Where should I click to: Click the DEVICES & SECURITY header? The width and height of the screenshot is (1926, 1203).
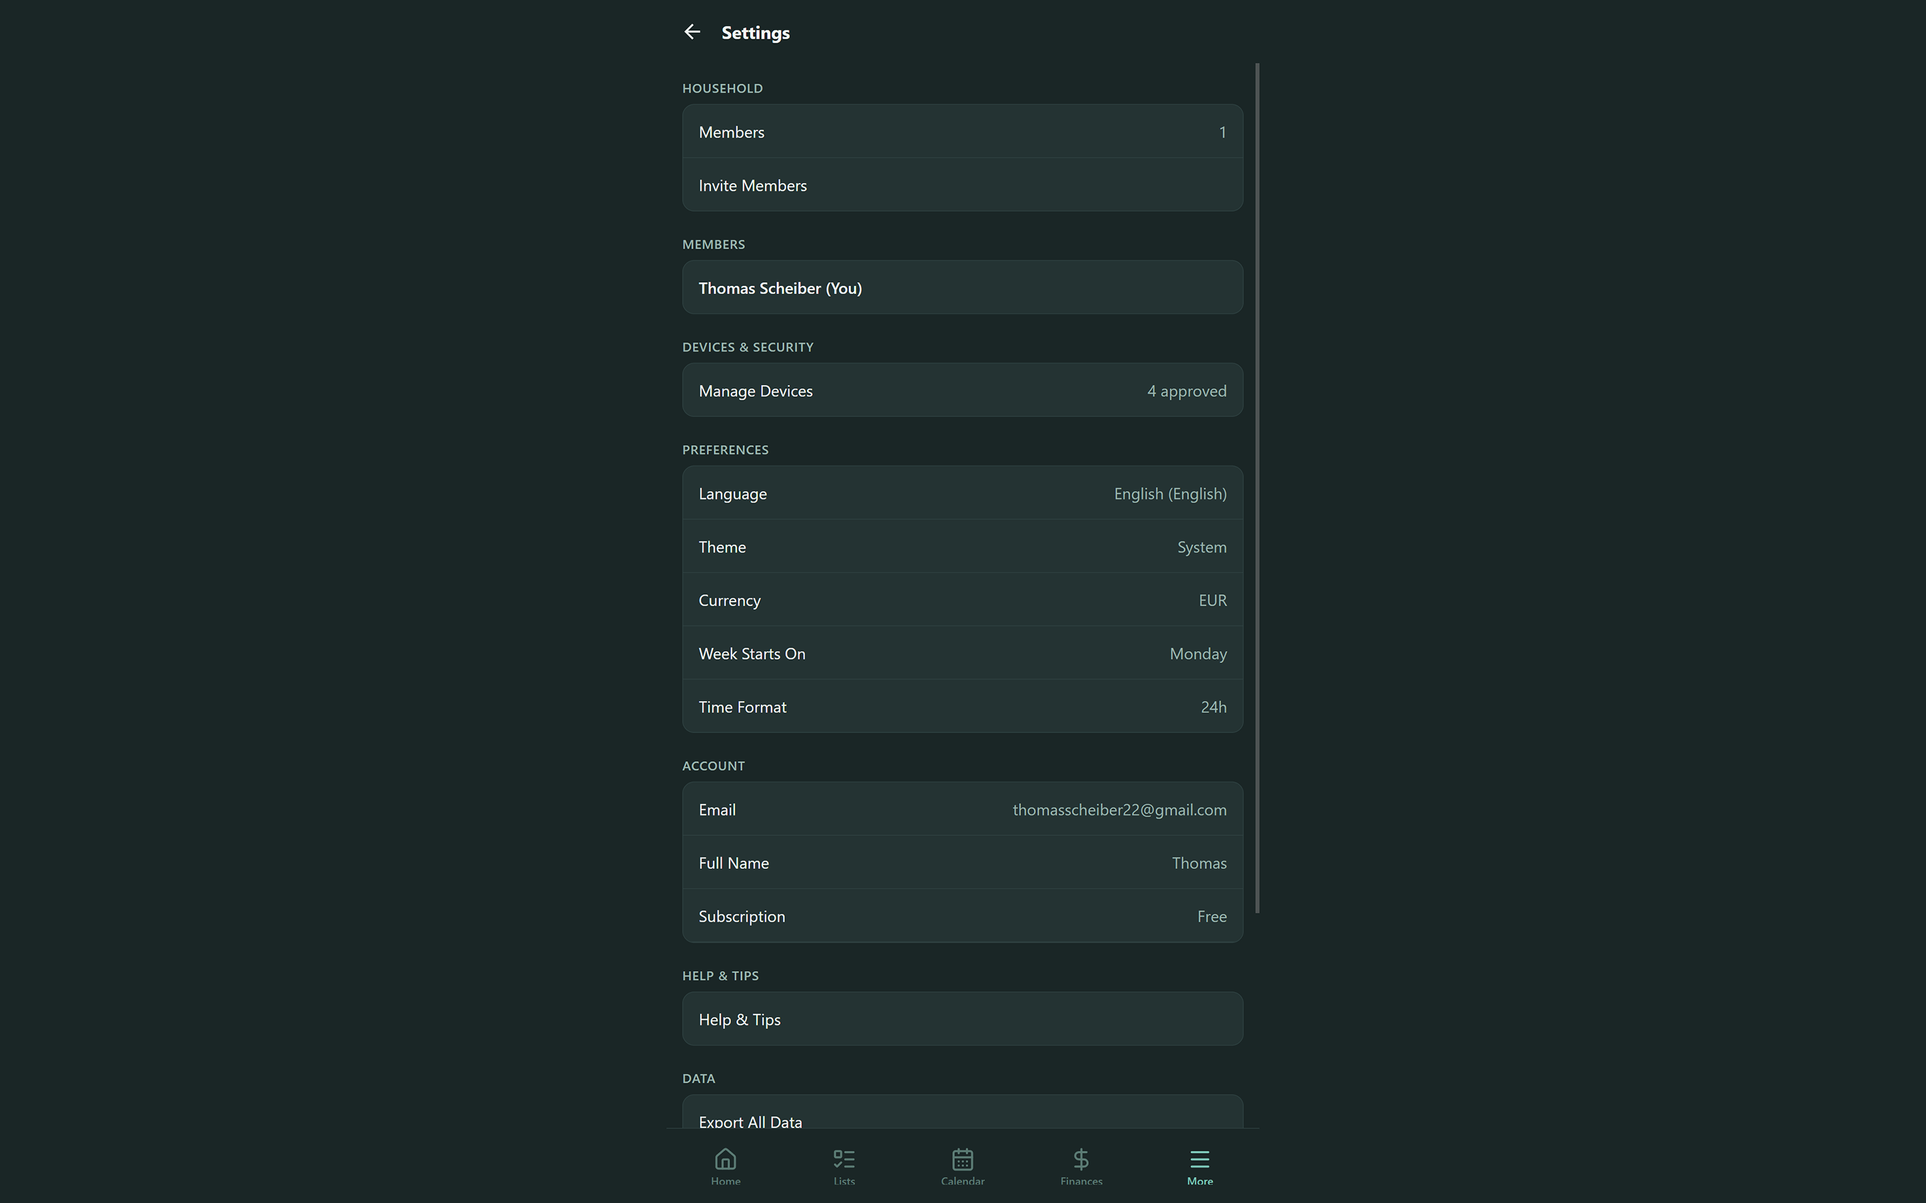747,347
